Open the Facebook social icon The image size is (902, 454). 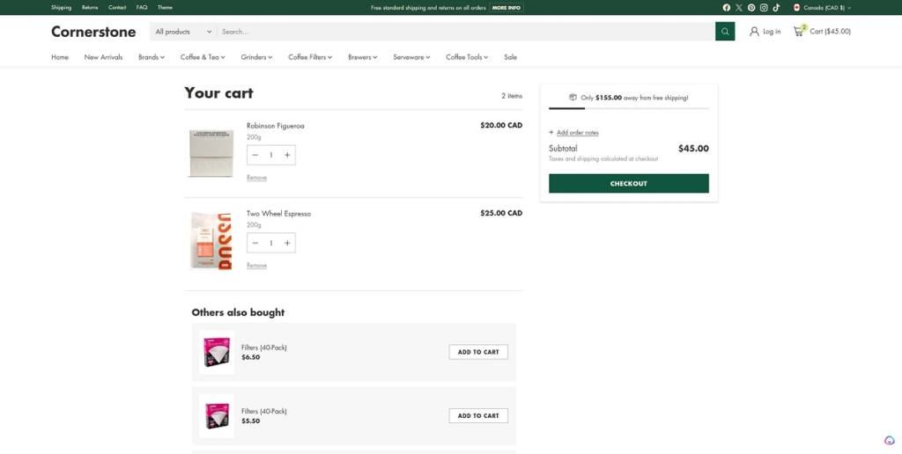[x=727, y=7]
